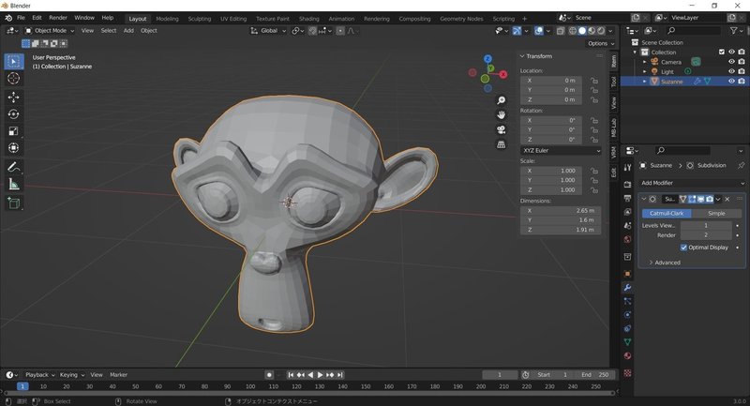Click the Levels Viewport value field

706,225
